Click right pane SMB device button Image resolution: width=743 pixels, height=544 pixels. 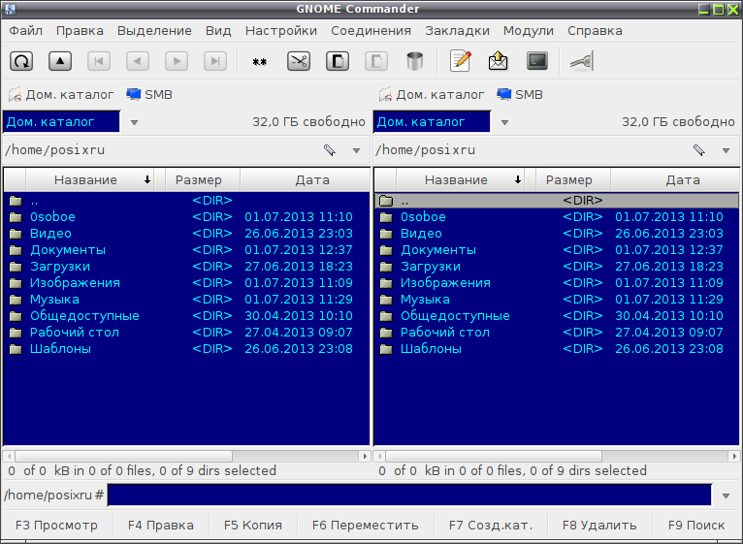coord(520,95)
